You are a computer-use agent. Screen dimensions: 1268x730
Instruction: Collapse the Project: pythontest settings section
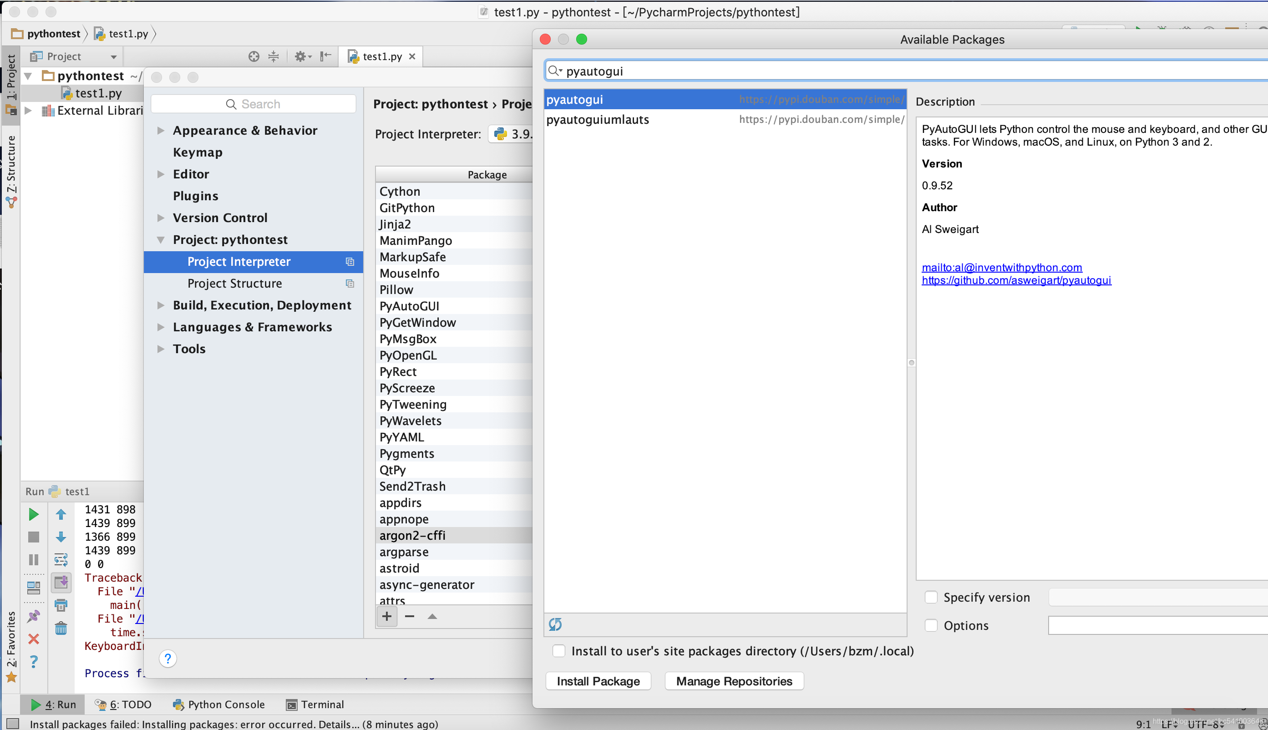click(161, 240)
